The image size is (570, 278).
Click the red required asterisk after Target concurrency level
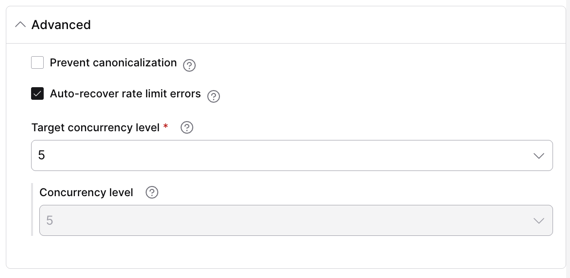point(166,126)
